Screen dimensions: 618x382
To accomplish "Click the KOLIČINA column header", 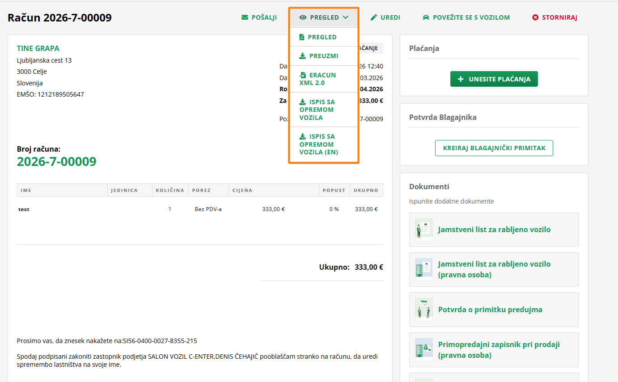I will 170,190.
